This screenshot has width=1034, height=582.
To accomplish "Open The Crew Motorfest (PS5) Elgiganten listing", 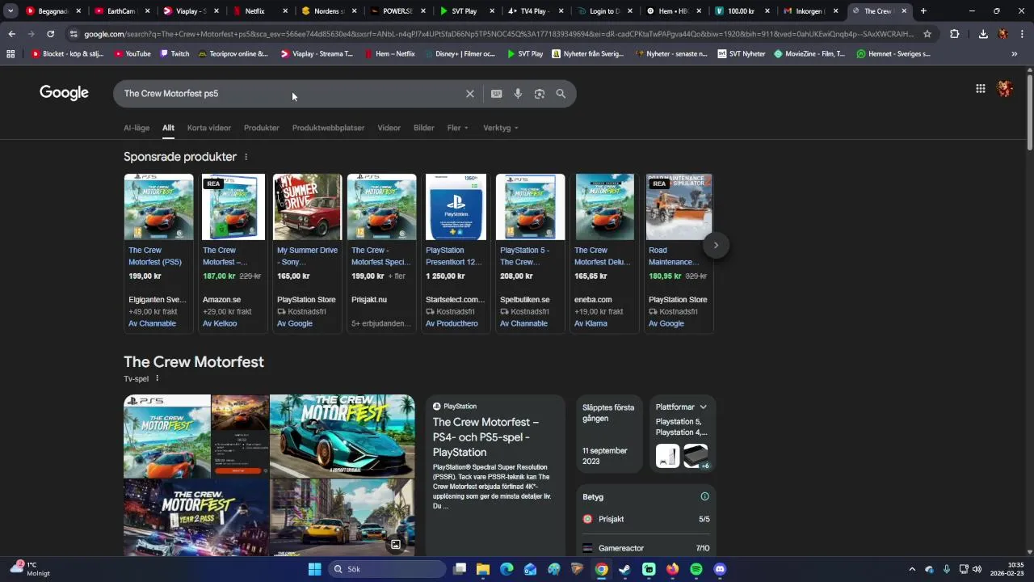I will click(x=158, y=253).
